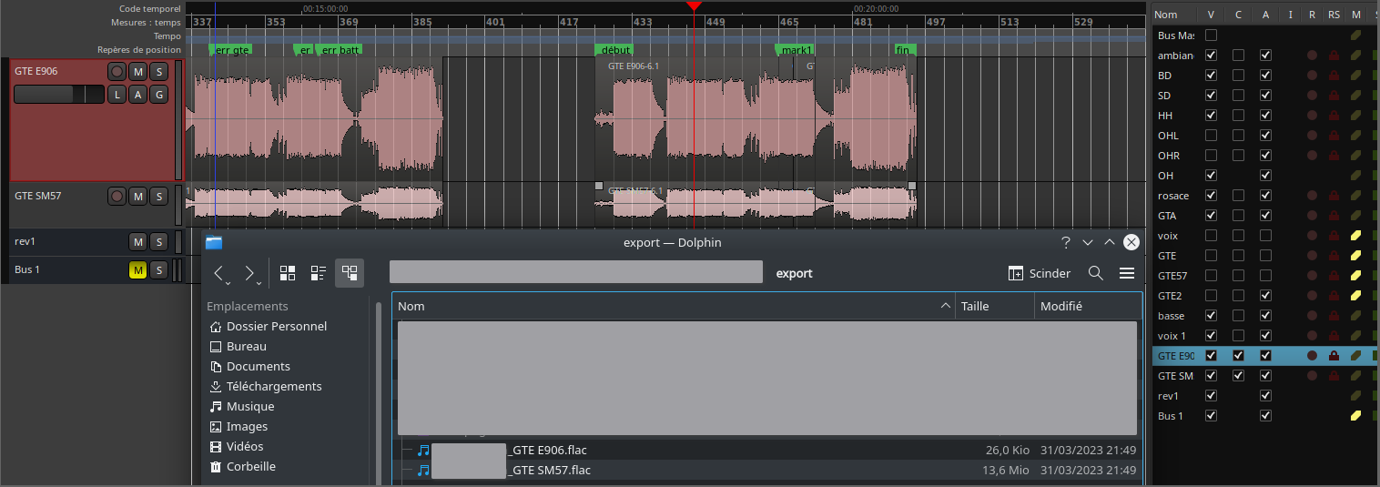The height and width of the screenshot is (487, 1380).
Task: Mute the GTE SM57 track
Action: click(x=137, y=196)
